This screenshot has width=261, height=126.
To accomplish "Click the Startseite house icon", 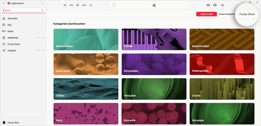I will coord(4,18).
